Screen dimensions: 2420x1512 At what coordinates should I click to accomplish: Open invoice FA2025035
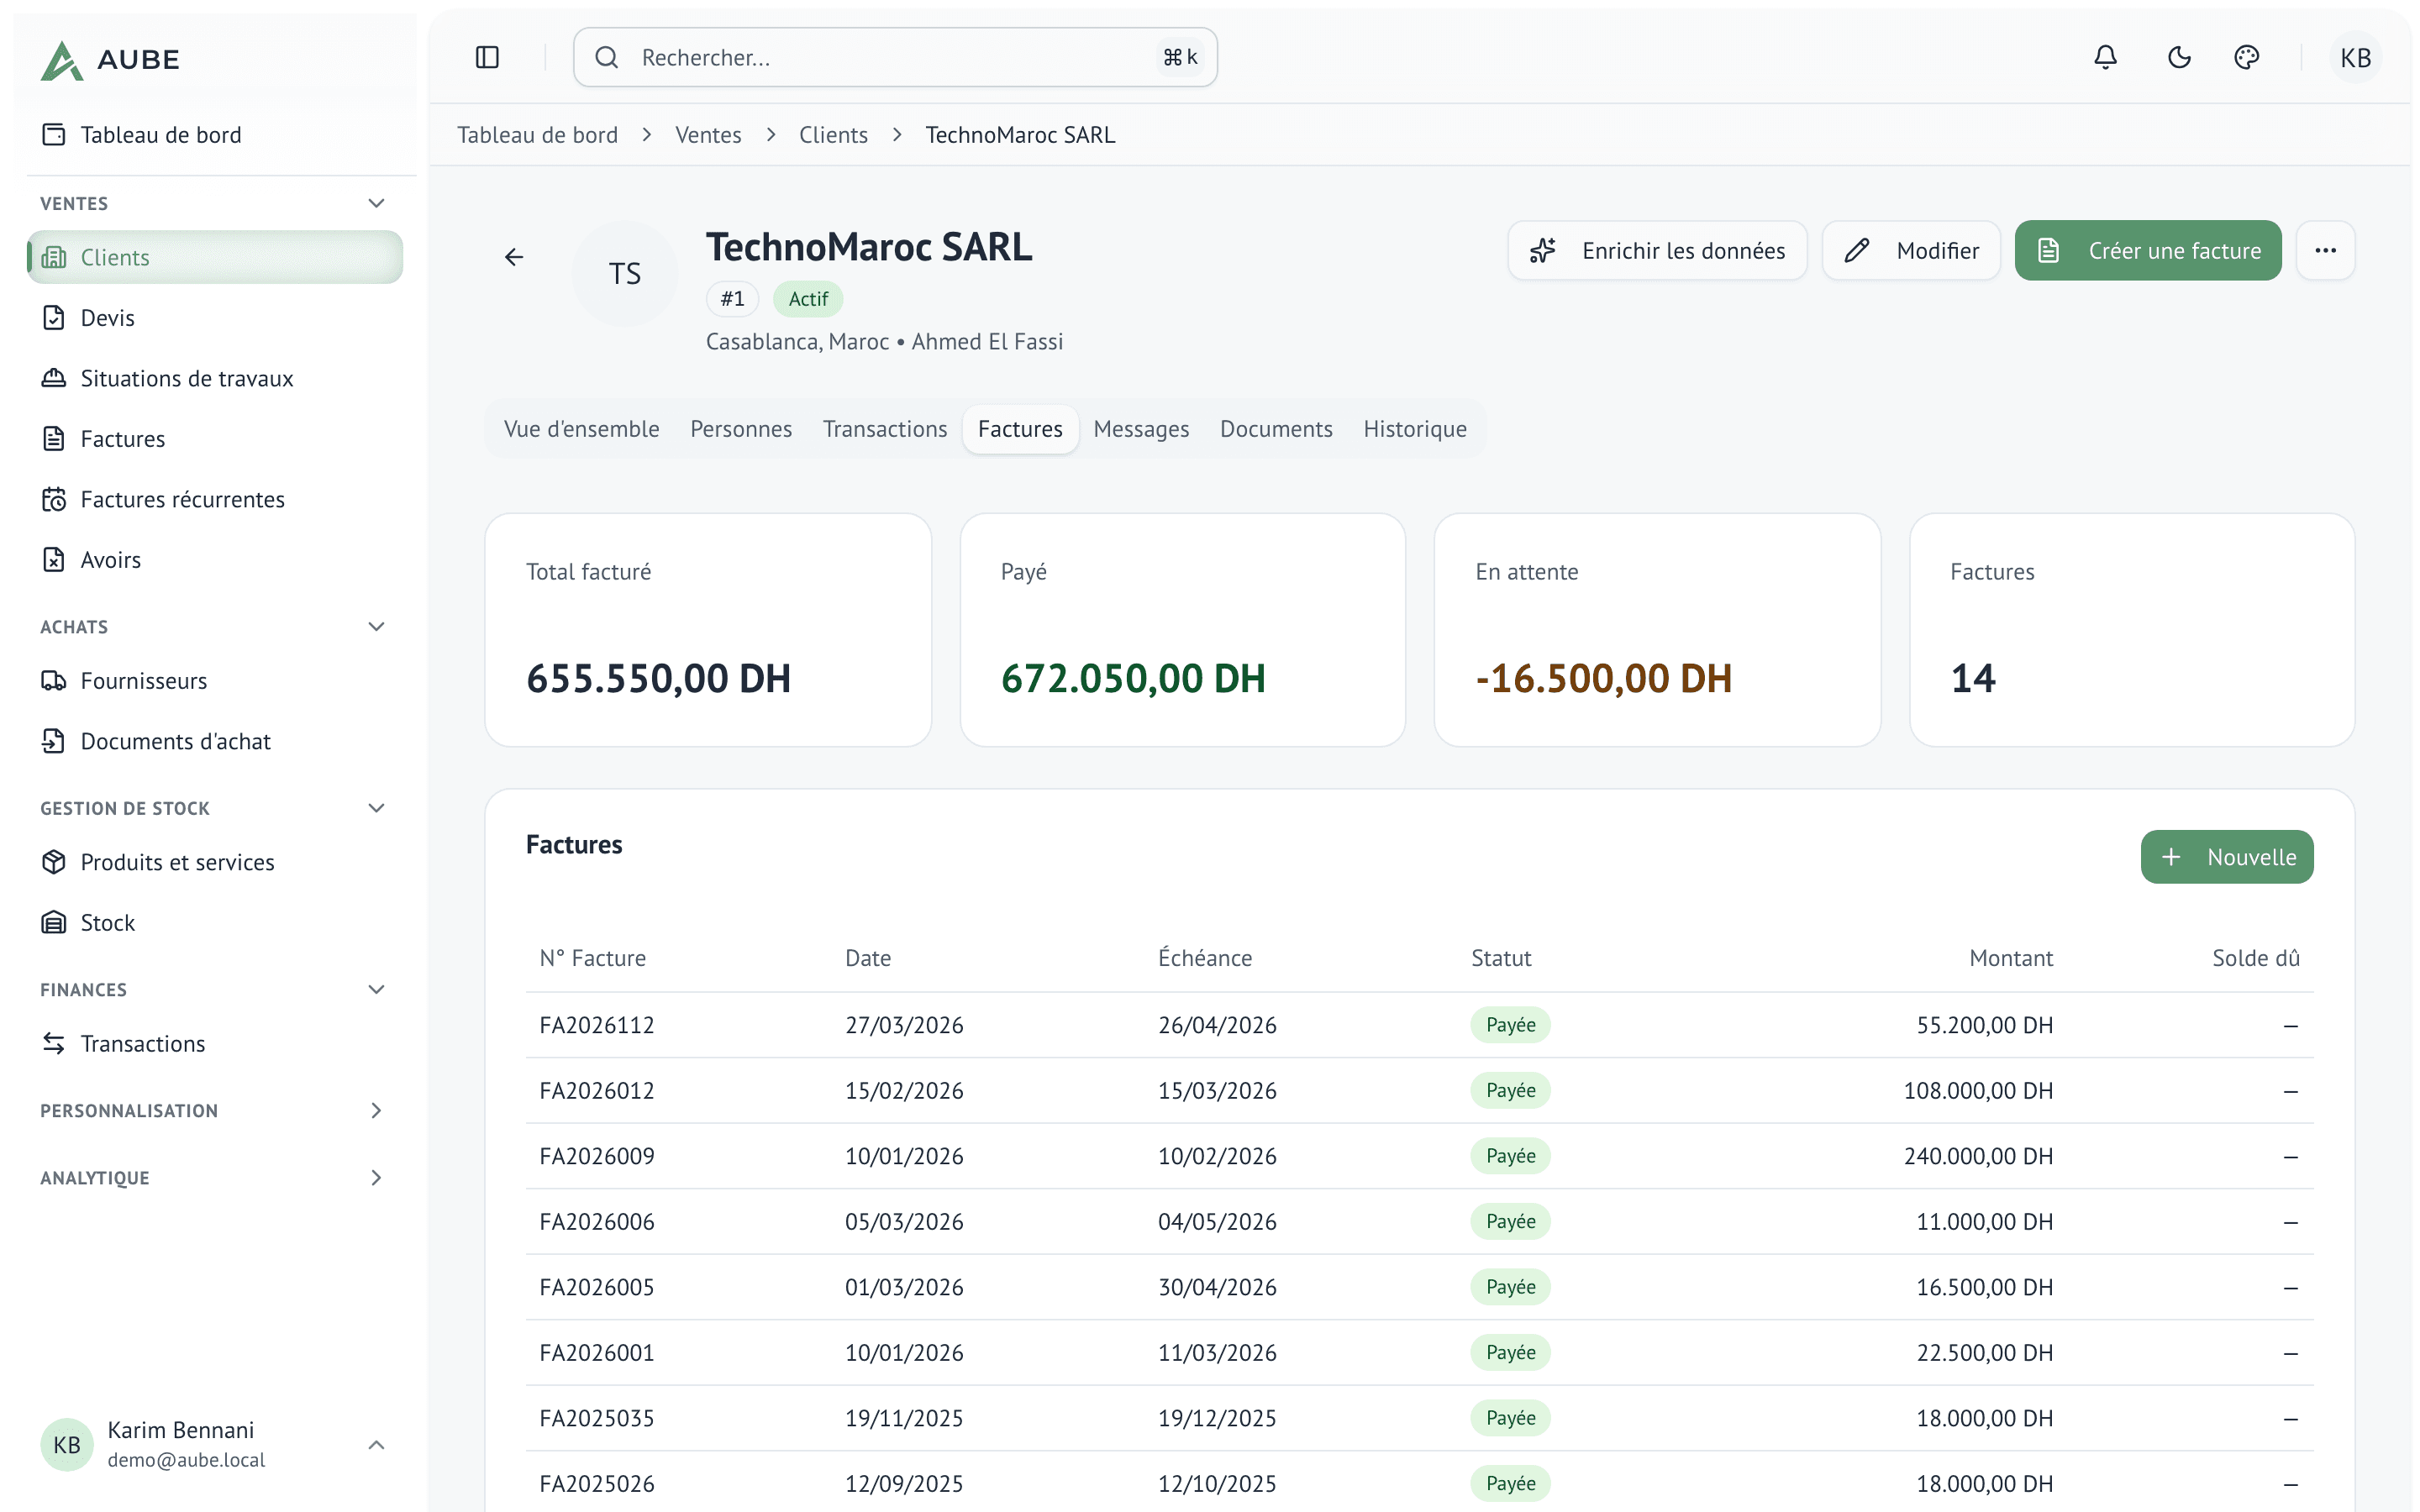pyautogui.click(x=597, y=1418)
